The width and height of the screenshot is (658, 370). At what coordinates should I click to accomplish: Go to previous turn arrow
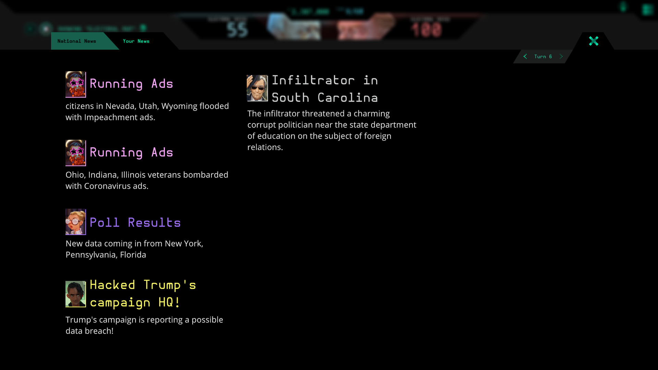click(525, 57)
